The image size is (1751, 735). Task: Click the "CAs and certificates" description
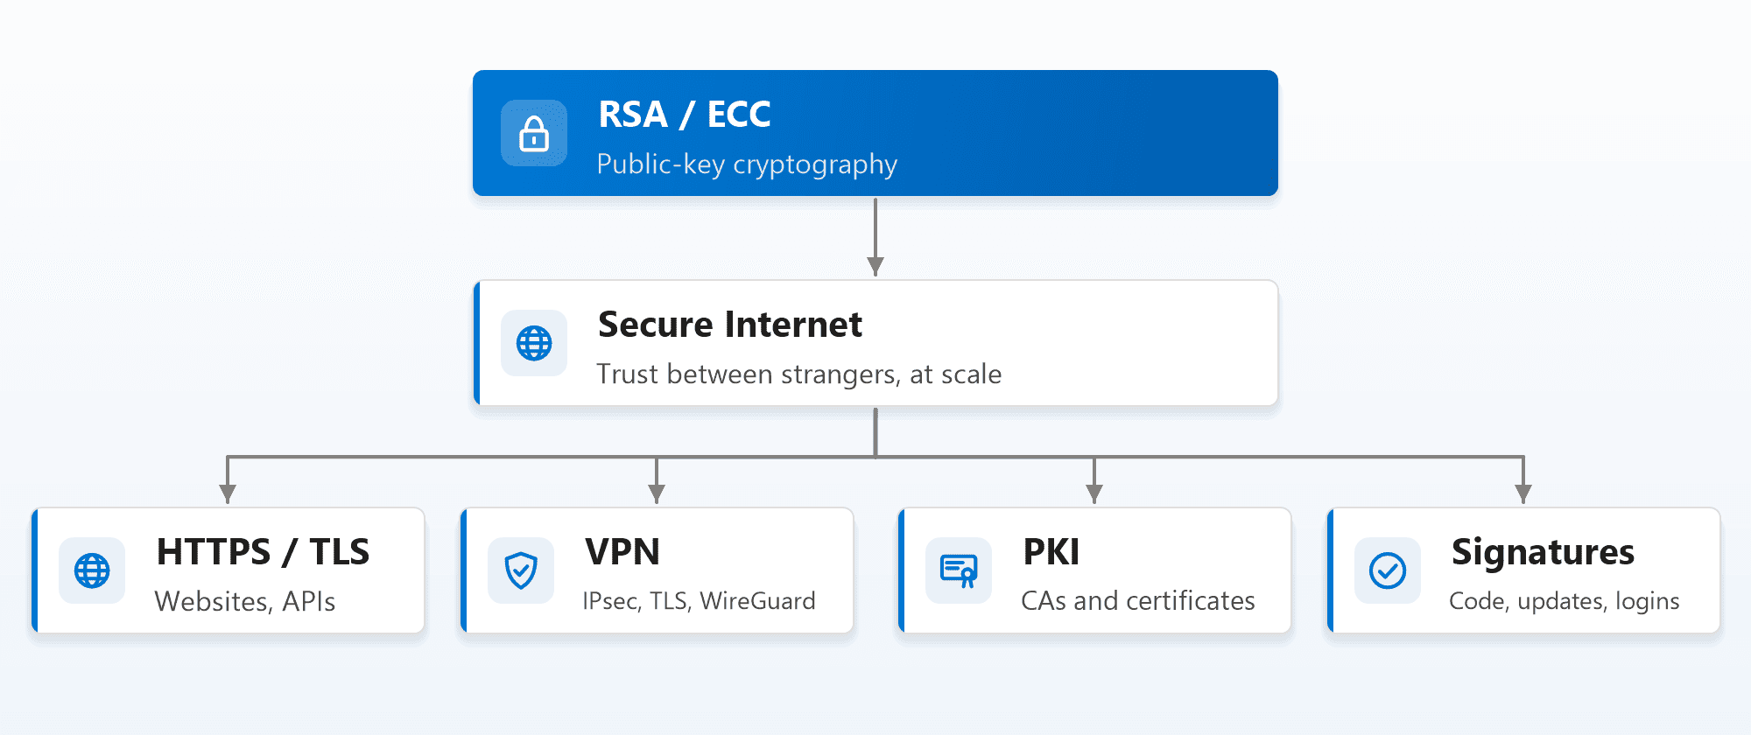[x=1138, y=601]
